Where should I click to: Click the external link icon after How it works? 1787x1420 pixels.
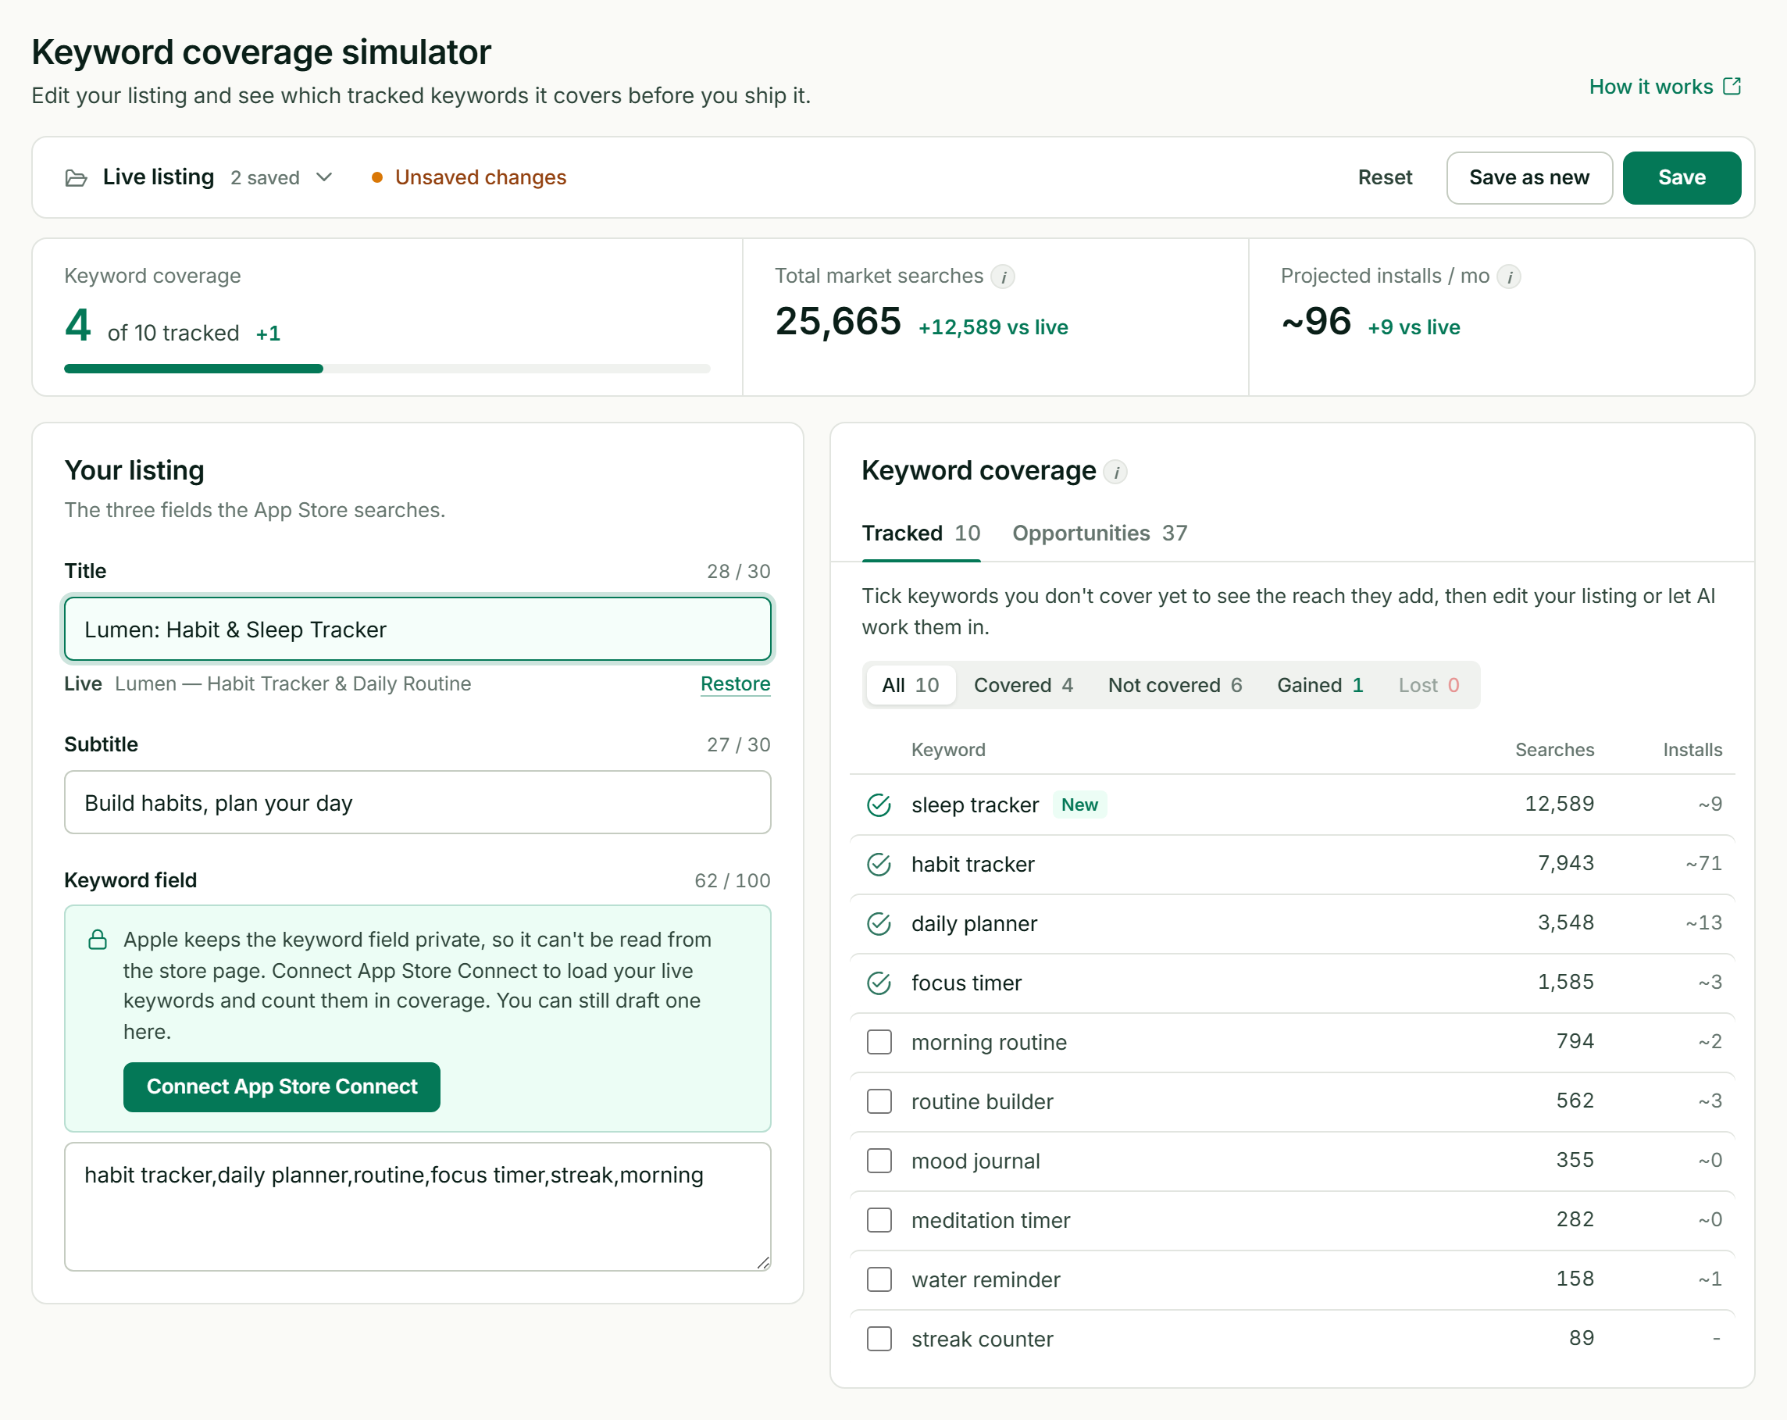[1732, 86]
